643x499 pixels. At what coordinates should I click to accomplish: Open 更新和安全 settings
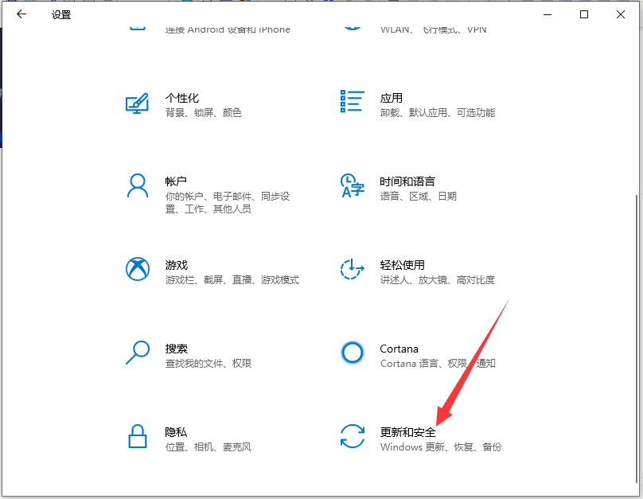coord(409,432)
